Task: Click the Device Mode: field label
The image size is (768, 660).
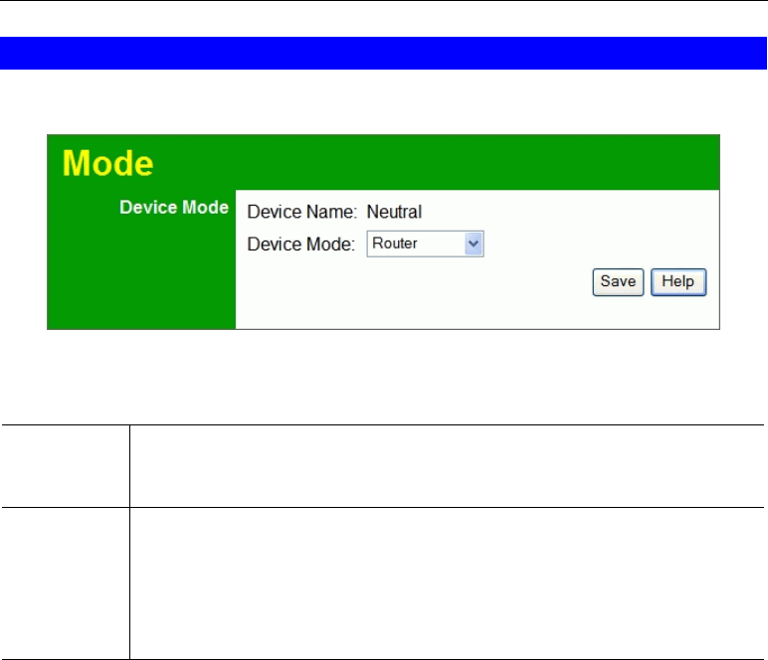Action: [x=300, y=245]
